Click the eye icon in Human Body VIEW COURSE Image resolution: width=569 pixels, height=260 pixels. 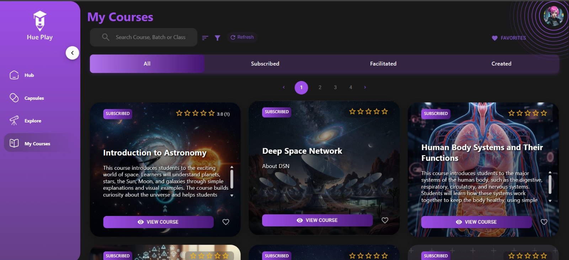pos(459,222)
